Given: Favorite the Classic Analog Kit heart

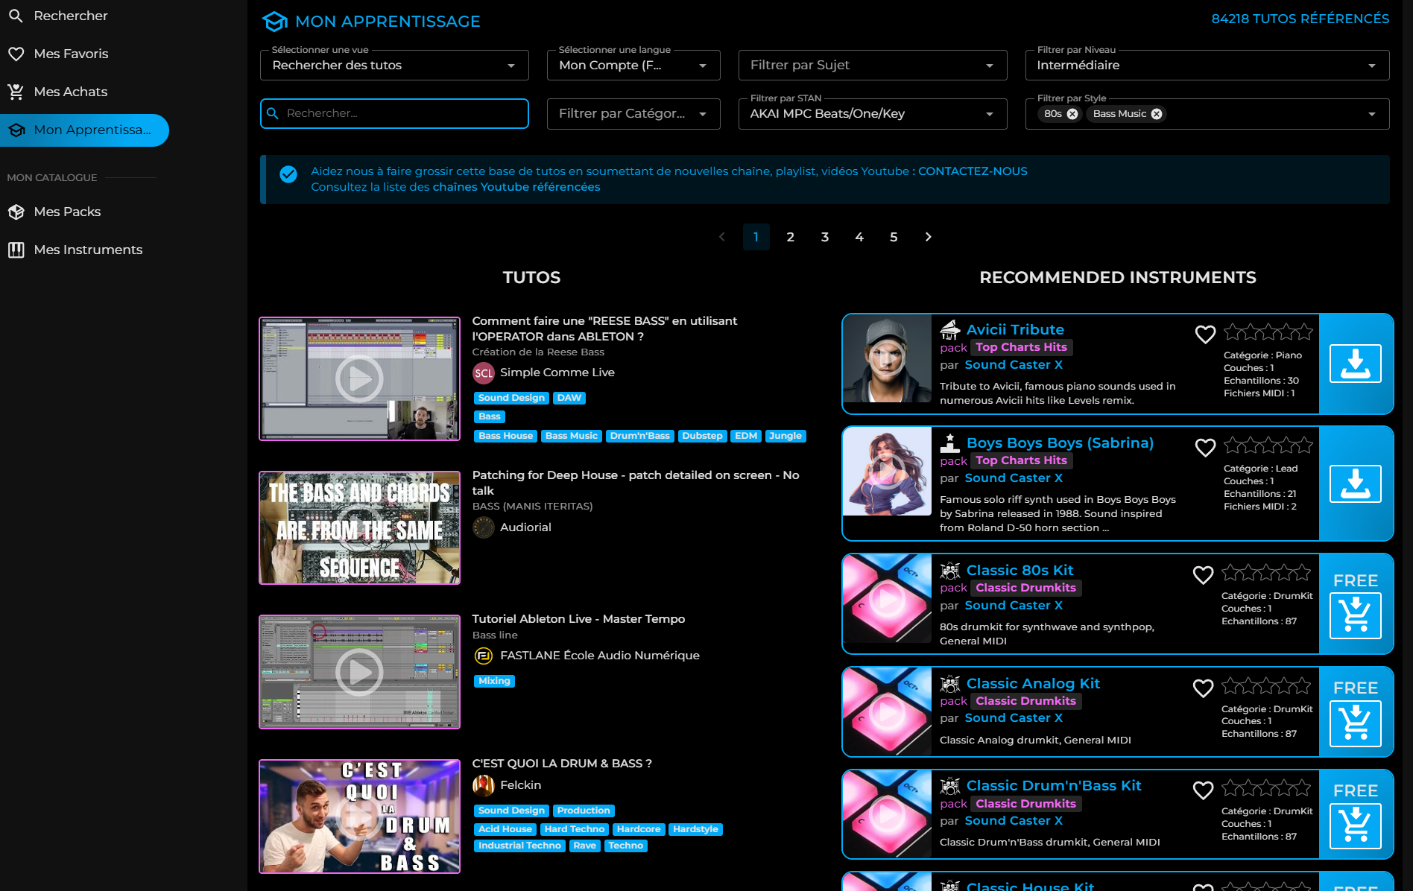Looking at the screenshot, I should coord(1203,688).
